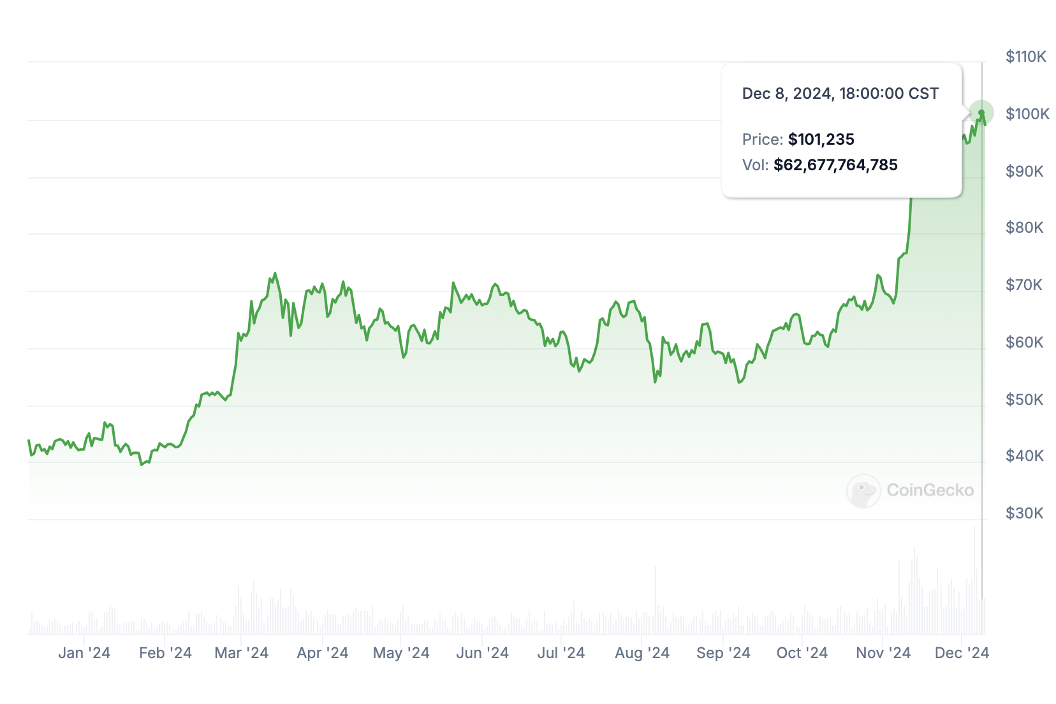The image size is (1056, 704).
Task: Click the "Feb '24" x-axis label
Action: (x=165, y=653)
